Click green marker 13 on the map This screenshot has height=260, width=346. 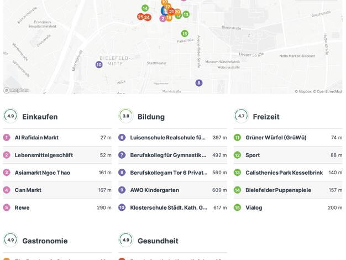click(186, 14)
